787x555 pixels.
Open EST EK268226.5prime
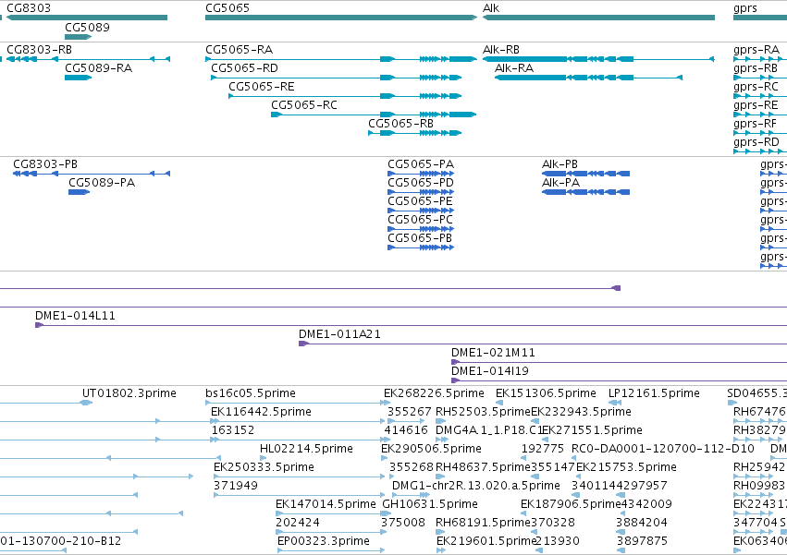pyautogui.click(x=434, y=393)
